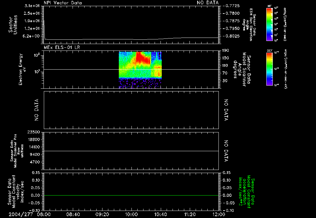This screenshot has height=218, width=316.
Task: Click the NPI Vector Data panel title
Action: pyautogui.click(x=63, y=3)
